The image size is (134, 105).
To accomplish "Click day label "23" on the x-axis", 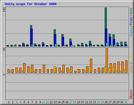I will click(94, 102).
